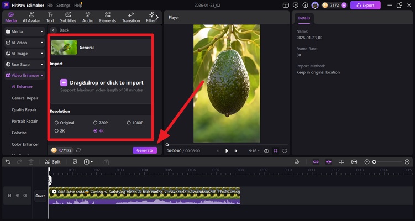The width and height of the screenshot is (415, 221).
Task: Expand the Media dropdown in the sidebar
Action: tap(25, 31)
